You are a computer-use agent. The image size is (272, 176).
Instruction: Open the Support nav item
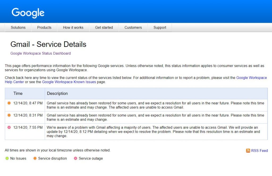tap(160, 28)
